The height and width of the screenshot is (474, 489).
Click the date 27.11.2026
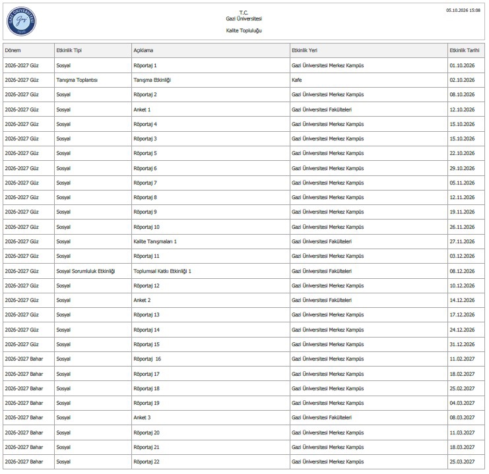[x=462, y=241]
